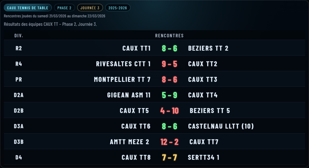
Task: Click the 12 - 2 score
Action: 169,142
